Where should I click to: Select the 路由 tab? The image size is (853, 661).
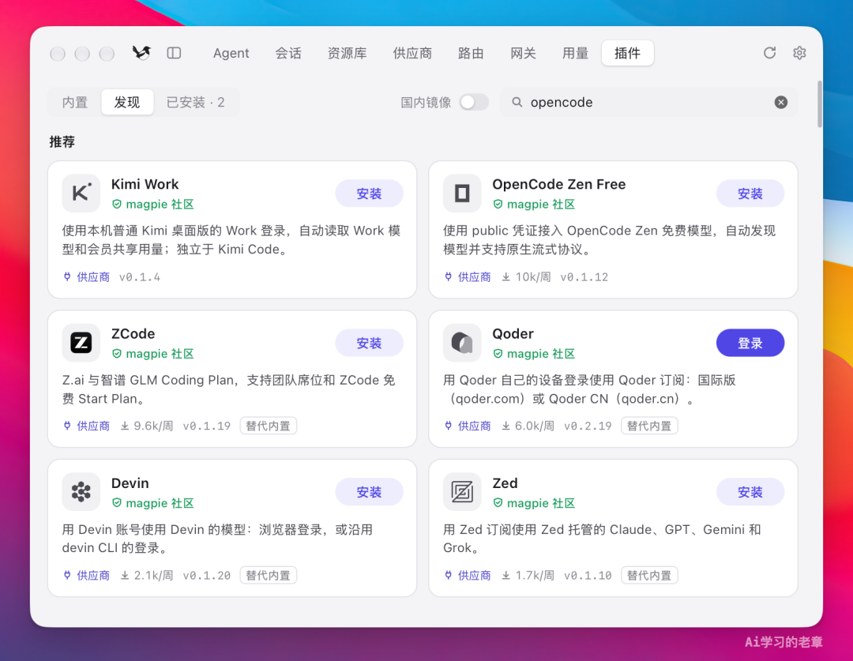point(471,54)
